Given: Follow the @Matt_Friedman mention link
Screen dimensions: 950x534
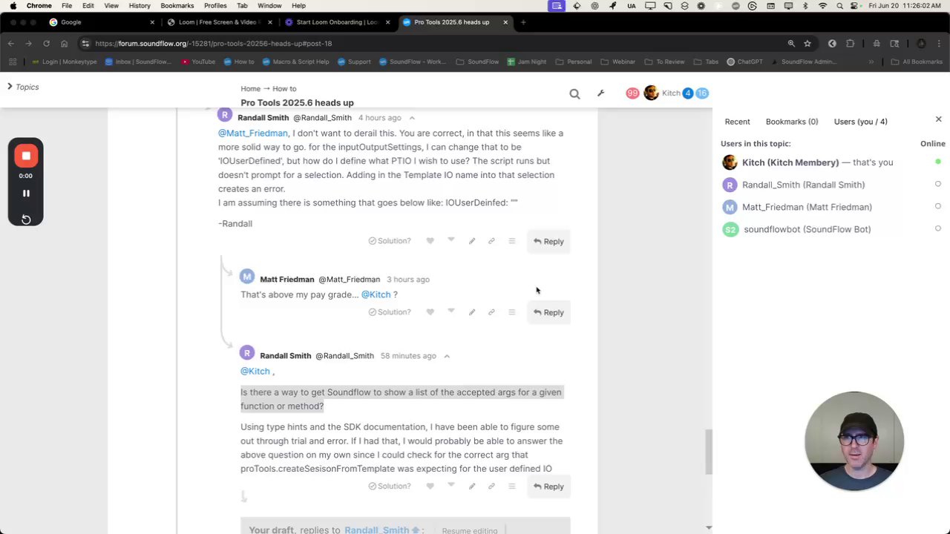Looking at the screenshot, I should [x=253, y=133].
